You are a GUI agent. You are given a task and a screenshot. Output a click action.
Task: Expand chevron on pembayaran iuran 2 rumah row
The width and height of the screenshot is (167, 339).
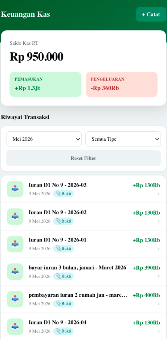tap(159, 304)
